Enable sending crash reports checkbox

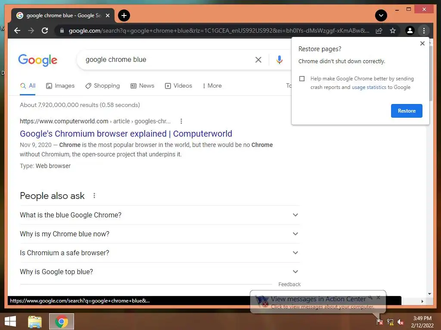pos(302,79)
